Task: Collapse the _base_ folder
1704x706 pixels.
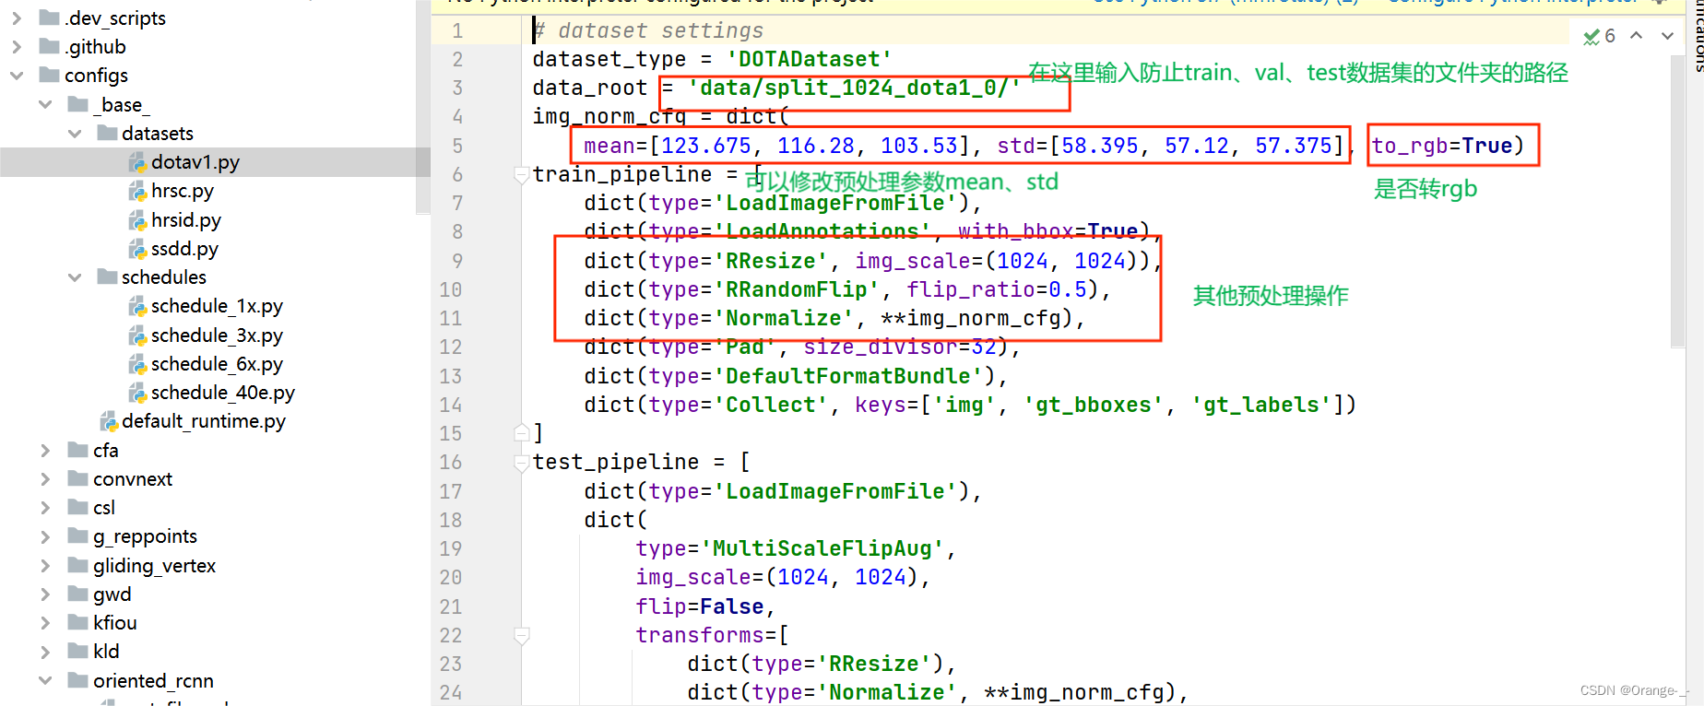Action: pyautogui.click(x=45, y=104)
